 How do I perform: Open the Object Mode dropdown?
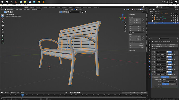click(x=10, y=10)
